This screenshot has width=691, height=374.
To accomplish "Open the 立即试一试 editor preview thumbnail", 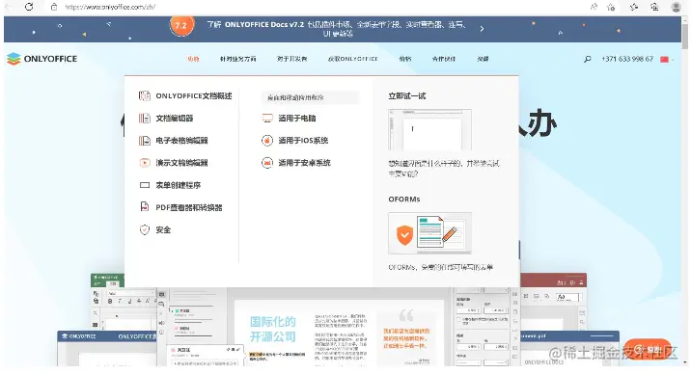I will [429, 130].
